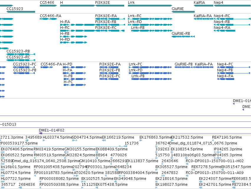Viewport: 251px width, 189px height.
Task: Click the Lrrk-RD transcript
Action: [x=150, y=25]
